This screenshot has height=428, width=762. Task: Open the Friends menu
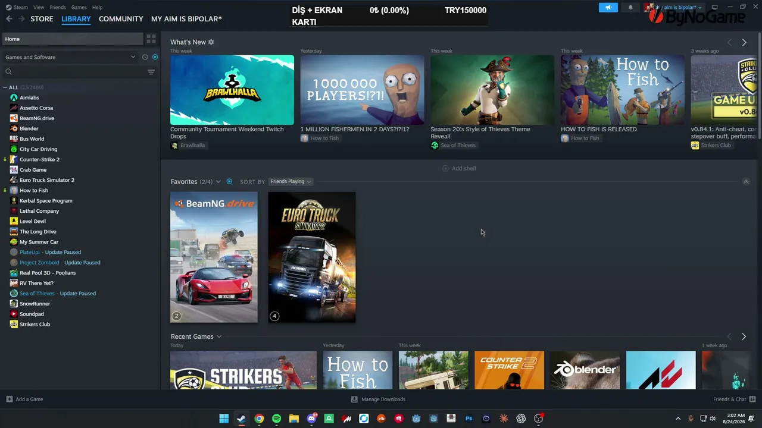58,7
